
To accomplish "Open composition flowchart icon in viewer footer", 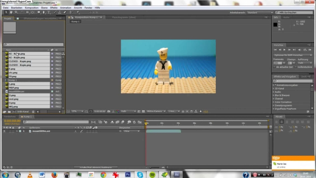I will (x=196, y=111).
